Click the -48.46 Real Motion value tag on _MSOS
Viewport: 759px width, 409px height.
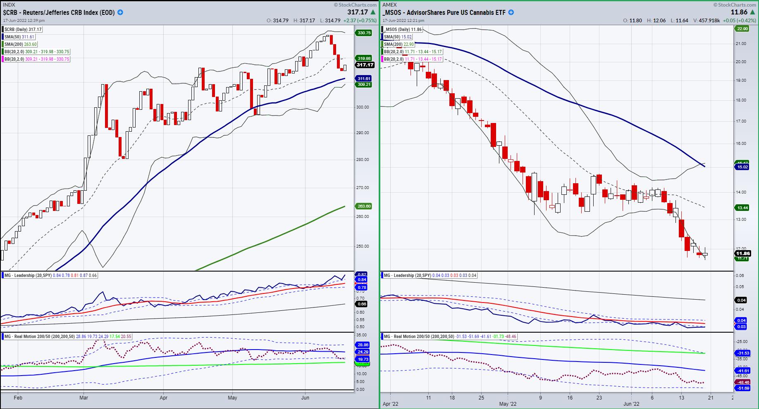tap(742, 382)
